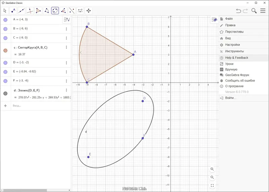Expand the Перспективы menu
The width and height of the screenshot is (269, 192).
(244, 32)
